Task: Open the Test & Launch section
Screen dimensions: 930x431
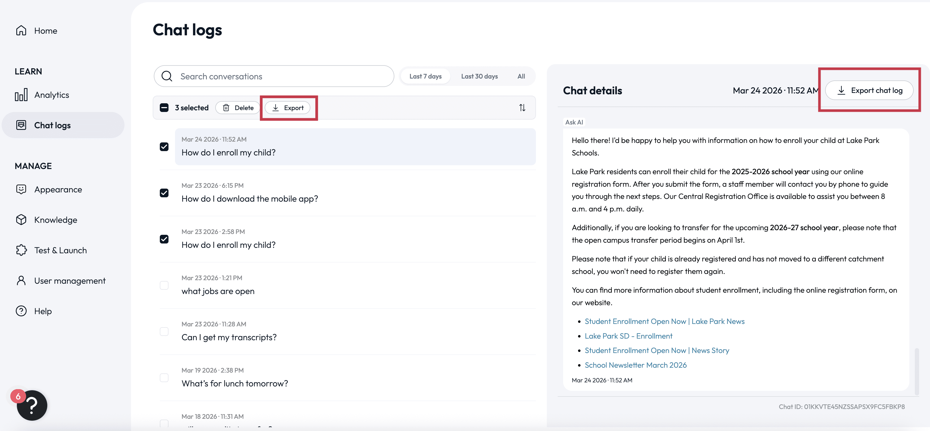Action: (x=63, y=250)
